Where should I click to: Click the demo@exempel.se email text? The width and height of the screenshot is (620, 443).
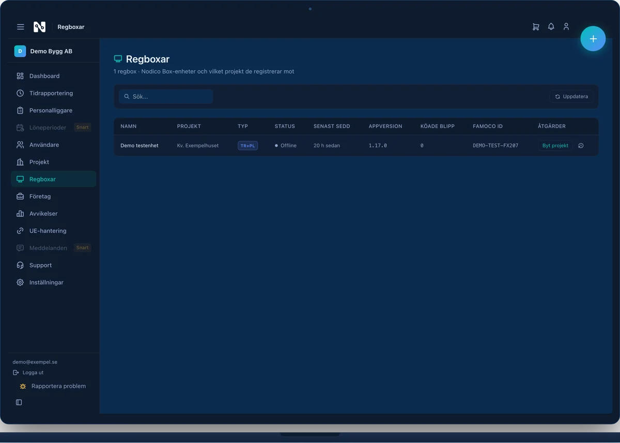coord(35,362)
